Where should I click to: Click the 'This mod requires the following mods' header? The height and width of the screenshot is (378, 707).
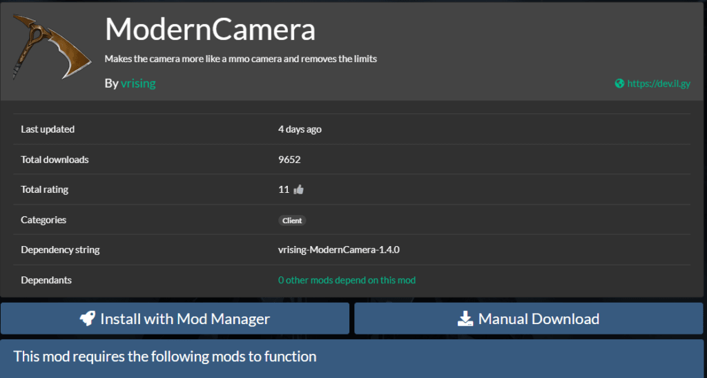(x=165, y=357)
